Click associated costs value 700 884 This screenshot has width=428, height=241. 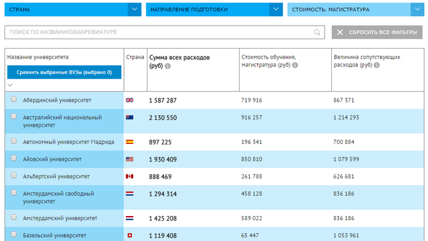344,142
